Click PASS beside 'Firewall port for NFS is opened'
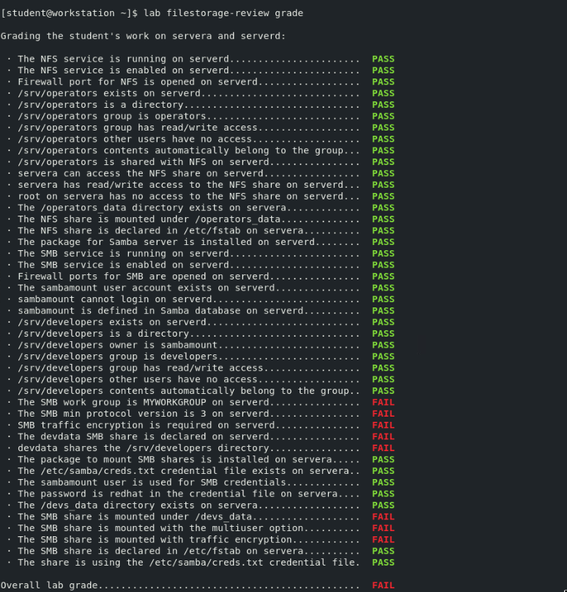The image size is (567, 592). [x=382, y=82]
